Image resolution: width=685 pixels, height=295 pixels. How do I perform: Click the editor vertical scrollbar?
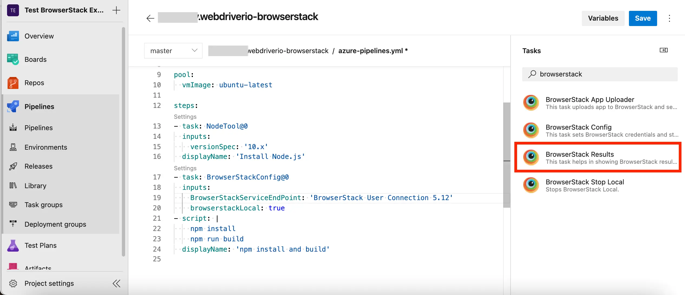click(507, 155)
